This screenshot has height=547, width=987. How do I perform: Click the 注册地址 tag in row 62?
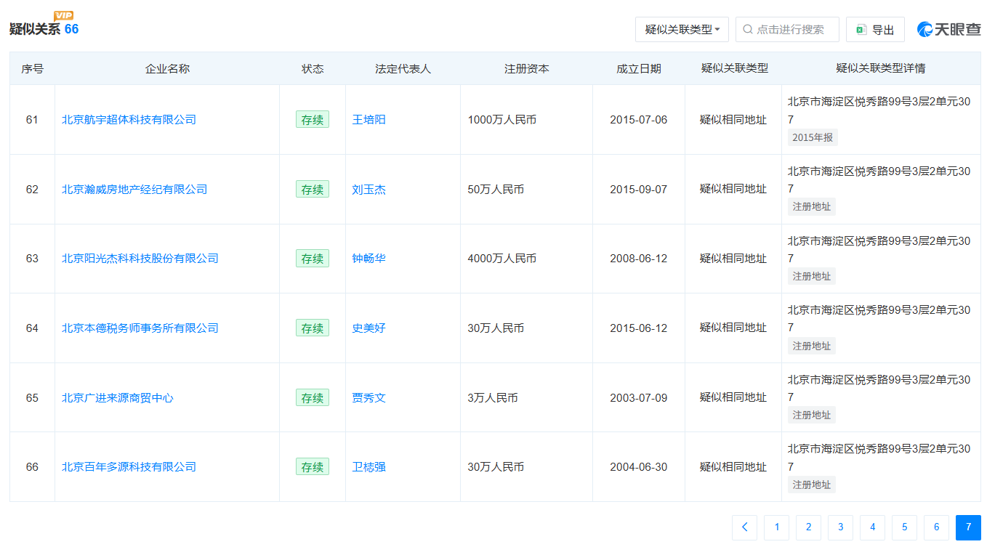pos(811,206)
